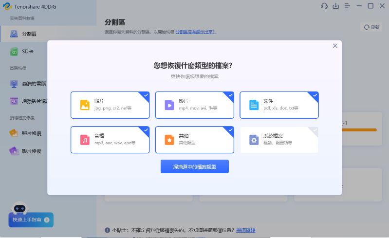Uncheck the 其他 file type checkmark
389x238 pixels.
[x=230, y=130]
